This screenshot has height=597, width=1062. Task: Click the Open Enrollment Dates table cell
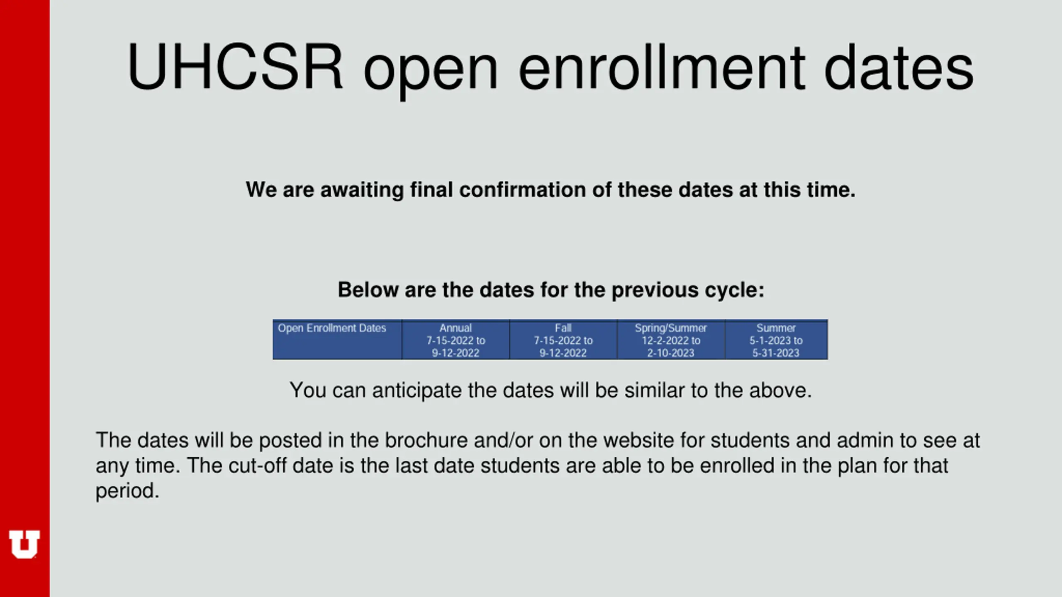point(337,340)
